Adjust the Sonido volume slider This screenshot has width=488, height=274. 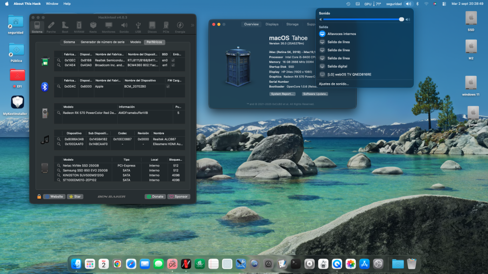(363, 19)
